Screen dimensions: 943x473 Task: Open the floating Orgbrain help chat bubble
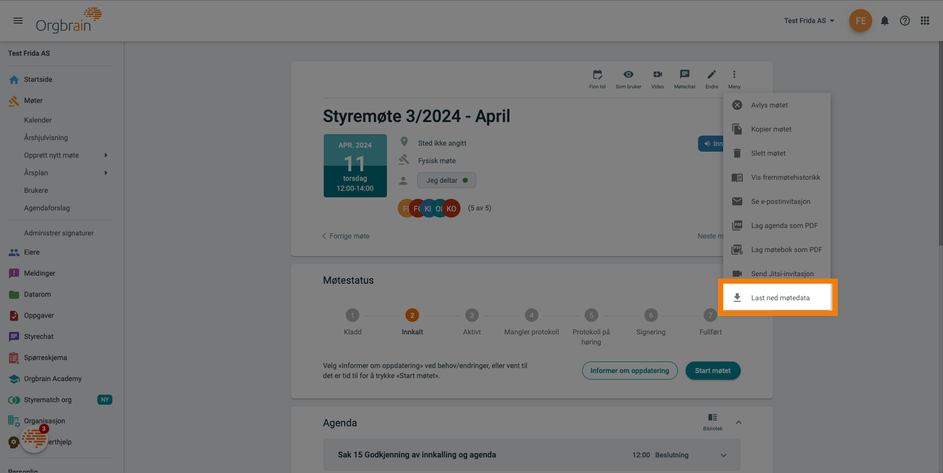[34, 438]
